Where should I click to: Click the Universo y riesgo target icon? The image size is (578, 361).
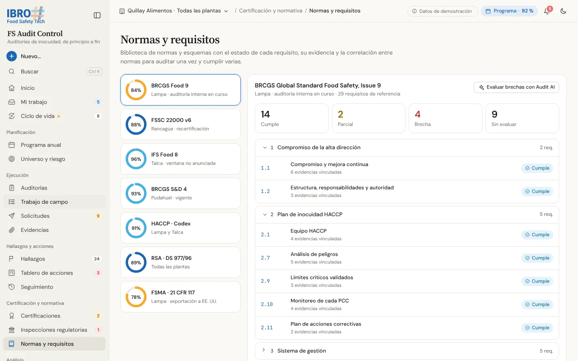click(12, 159)
